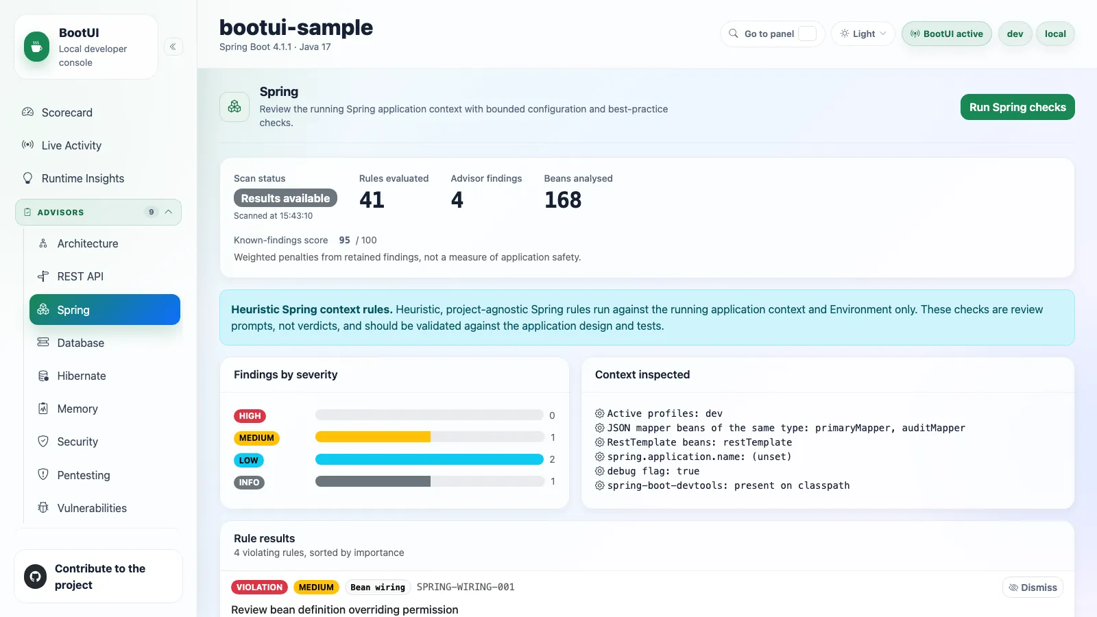Image resolution: width=1097 pixels, height=617 pixels.
Task: Click the Hibernate icon in the sidebar
Action: click(x=43, y=376)
